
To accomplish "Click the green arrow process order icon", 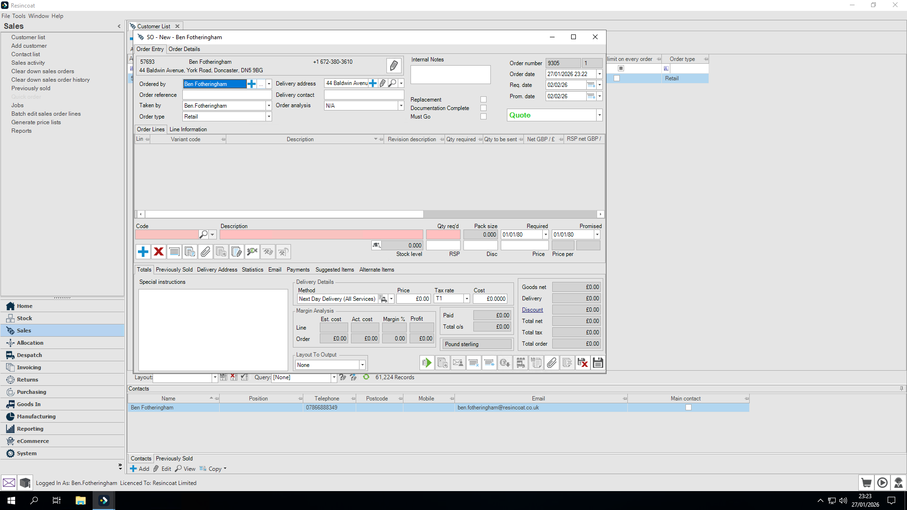I will (x=427, y=363).
